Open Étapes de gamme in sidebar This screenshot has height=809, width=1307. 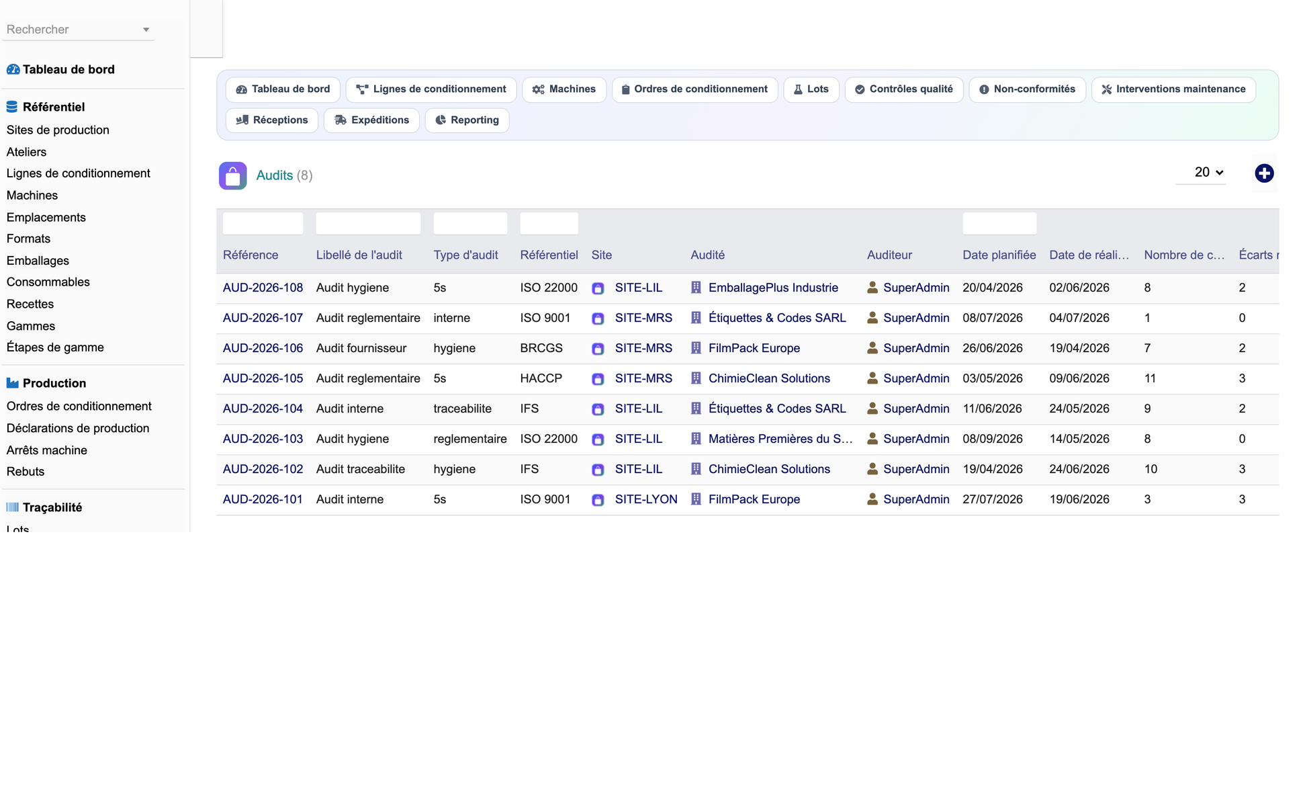click(55, 347)
